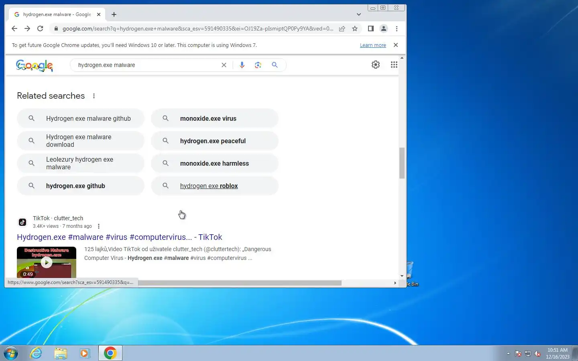
Task: Open Chrome profile avatar
Action: click(384, 28)
